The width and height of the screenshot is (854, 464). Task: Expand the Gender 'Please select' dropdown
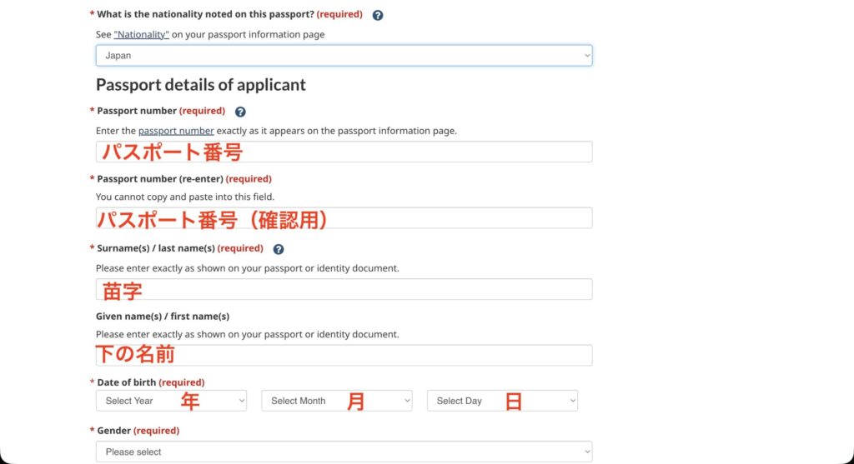pyautogui.click(x=344, y=452)
